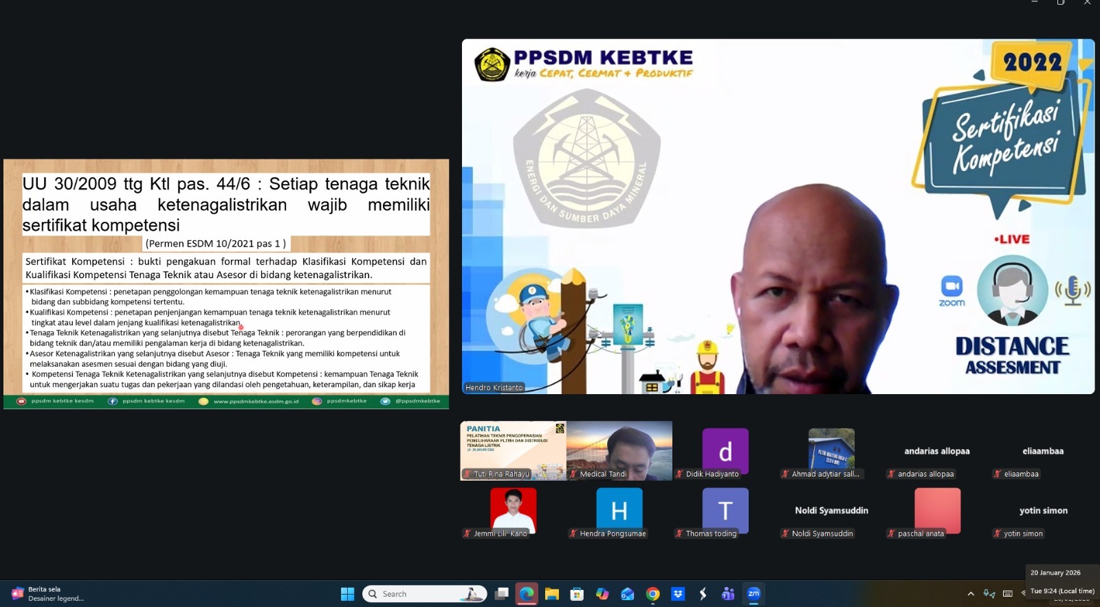Click Didik Hadiyanto's participant avatar
The image size is (1100, 607).
725,451
